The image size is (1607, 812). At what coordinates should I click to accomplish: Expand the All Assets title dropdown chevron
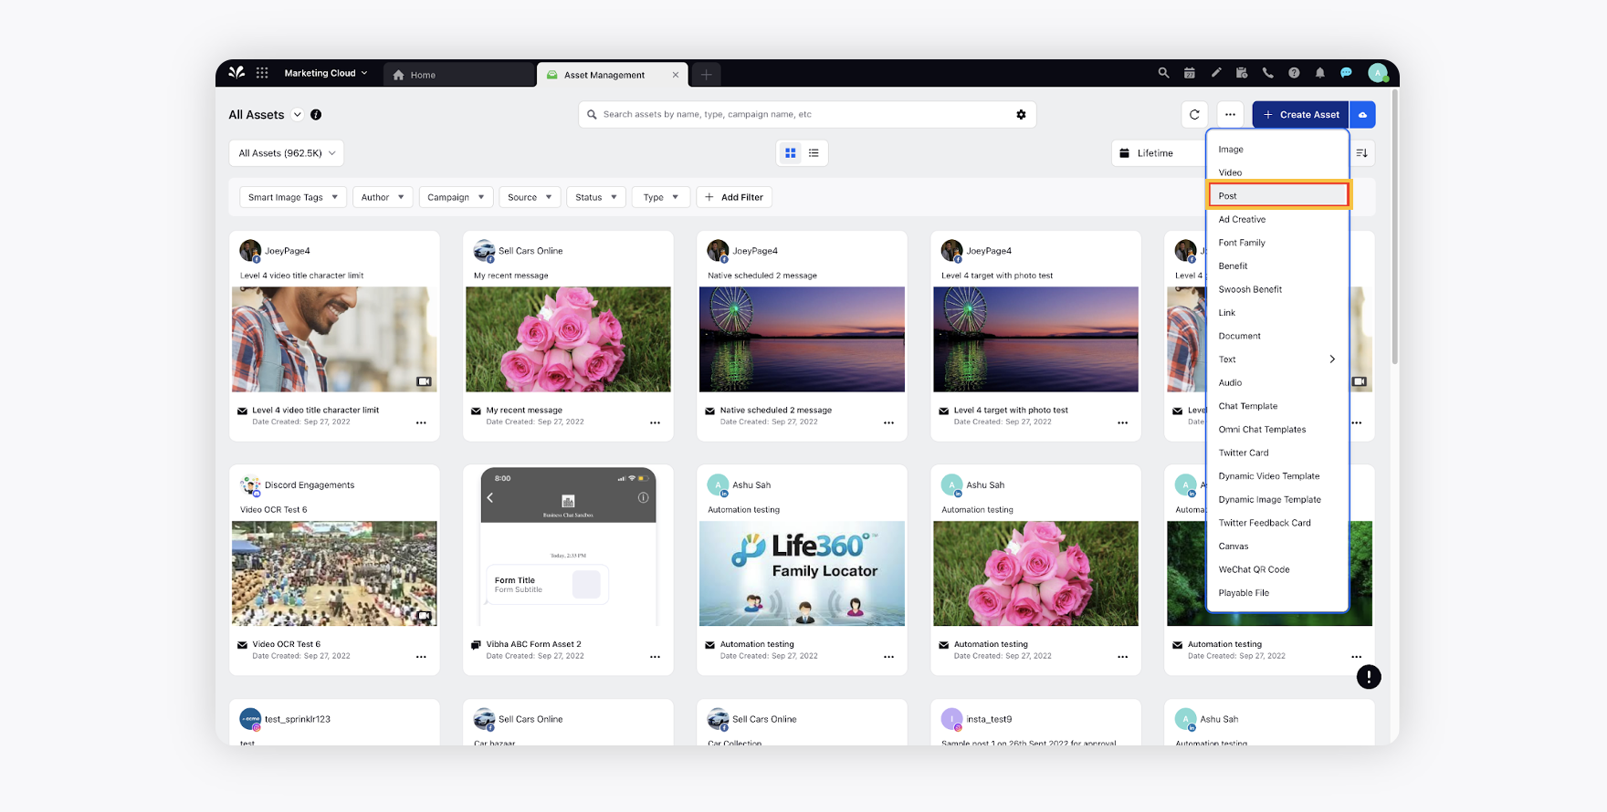[297, 115]
